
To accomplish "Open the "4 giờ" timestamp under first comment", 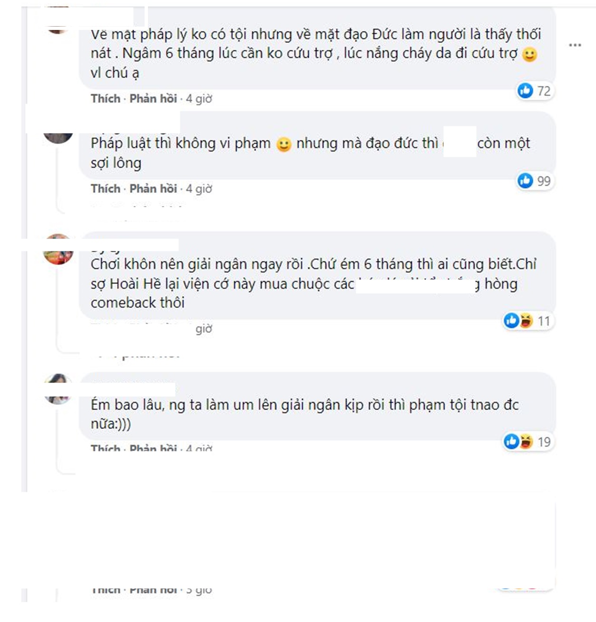I will pos(199,99).
